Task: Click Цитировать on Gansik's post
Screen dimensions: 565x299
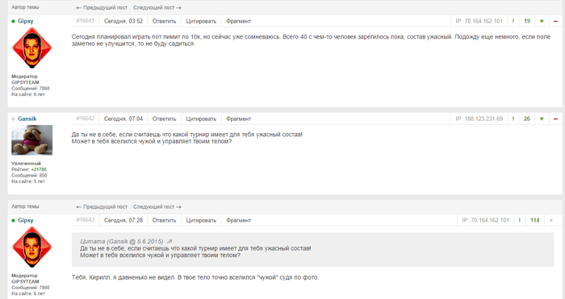Action: click(201, 118)
